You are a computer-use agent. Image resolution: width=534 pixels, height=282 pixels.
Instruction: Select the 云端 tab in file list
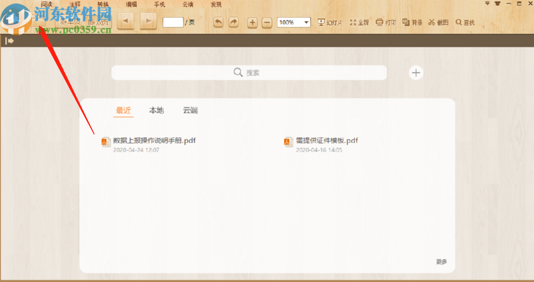pos(190,111)
